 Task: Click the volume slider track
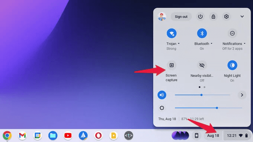(202, 95)
